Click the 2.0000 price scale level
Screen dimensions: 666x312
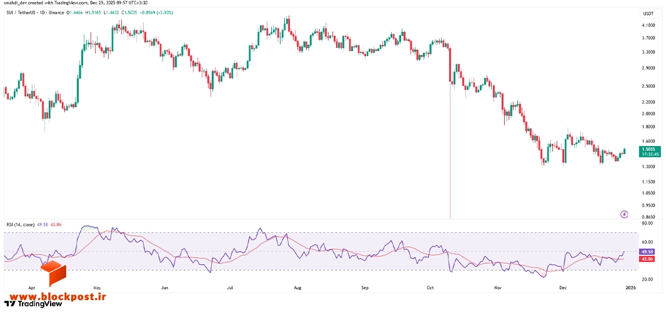pos(649,114)
